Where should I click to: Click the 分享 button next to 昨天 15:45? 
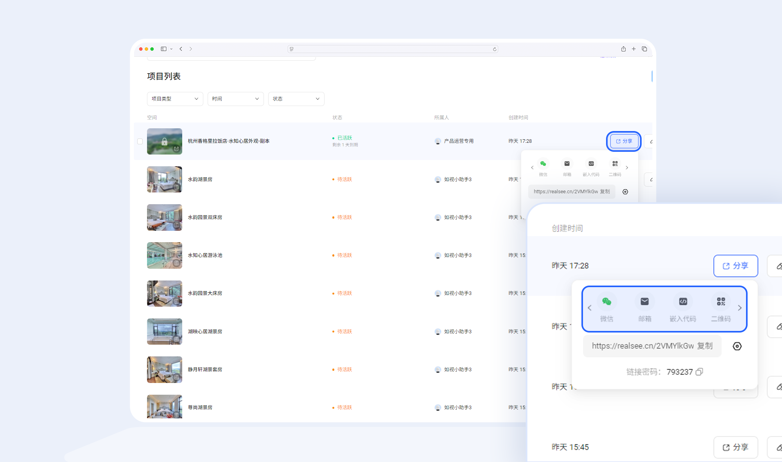(735, 447)
